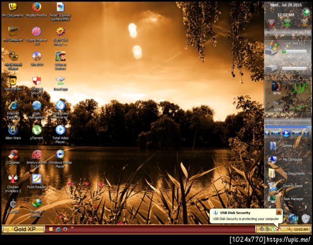Click the green arrow button in sidebar

coord(306,12)
